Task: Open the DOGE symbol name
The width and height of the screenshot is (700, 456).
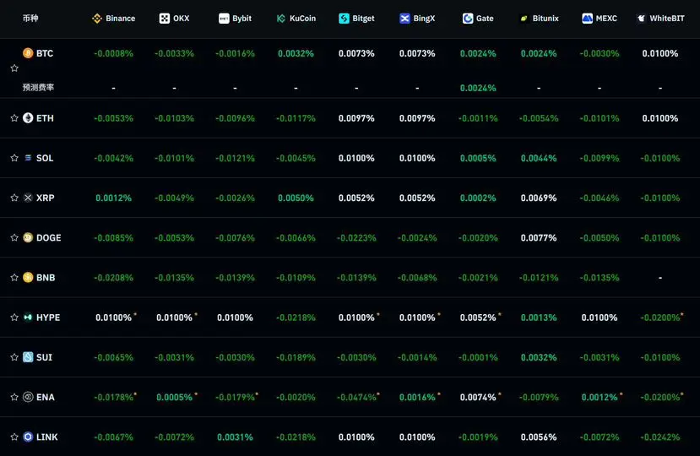Action: [x=49, y=237]
